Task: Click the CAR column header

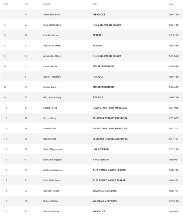Action: (95, 4)
